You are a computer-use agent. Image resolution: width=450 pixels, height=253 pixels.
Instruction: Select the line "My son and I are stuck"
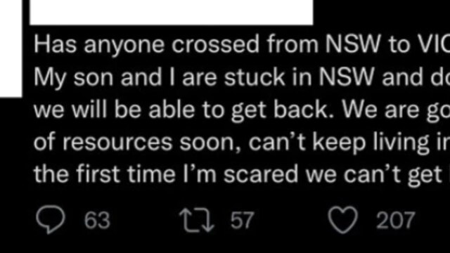coord(242,77)
